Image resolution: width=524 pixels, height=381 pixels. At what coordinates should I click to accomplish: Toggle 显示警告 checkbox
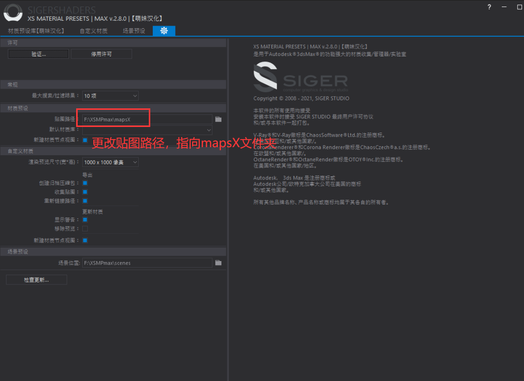point(85,220)
